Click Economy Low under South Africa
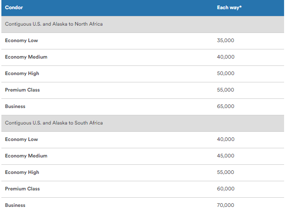This screenshot has width=285, height=211. point(22,139)
